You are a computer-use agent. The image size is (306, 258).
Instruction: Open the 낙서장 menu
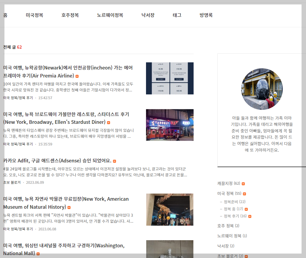[x=148, y=15]
